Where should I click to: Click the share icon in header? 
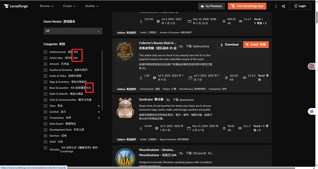pyautogui.click(x=283, y=6)
